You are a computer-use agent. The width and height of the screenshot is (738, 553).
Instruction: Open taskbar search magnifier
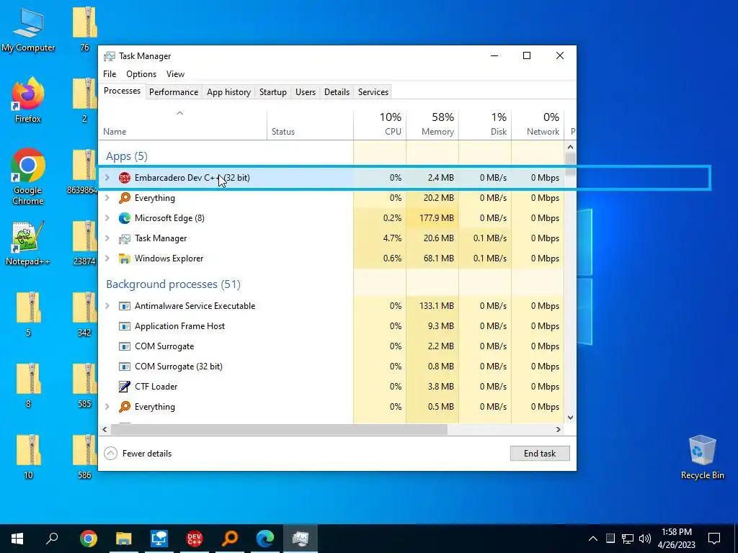[52, 538]
